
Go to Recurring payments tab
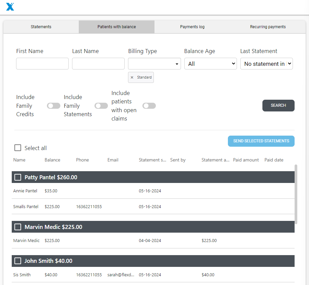click(268, 27)
